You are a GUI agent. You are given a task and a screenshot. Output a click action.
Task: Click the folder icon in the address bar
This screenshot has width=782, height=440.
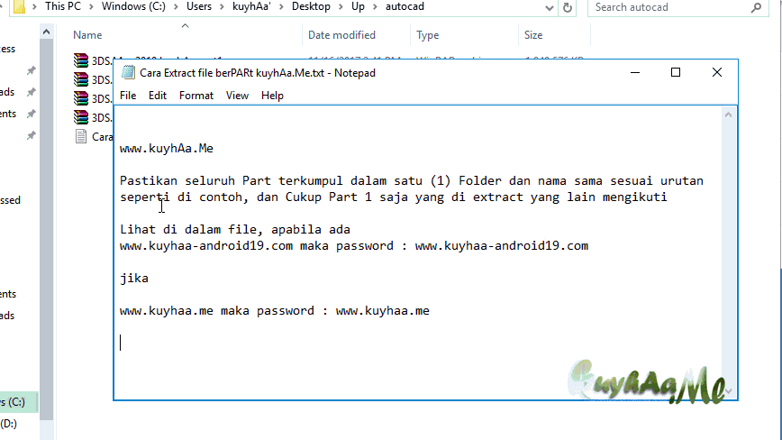(x=19, y=7)
